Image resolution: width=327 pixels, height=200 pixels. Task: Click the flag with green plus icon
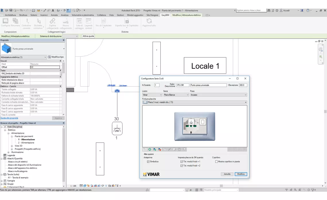155,149
